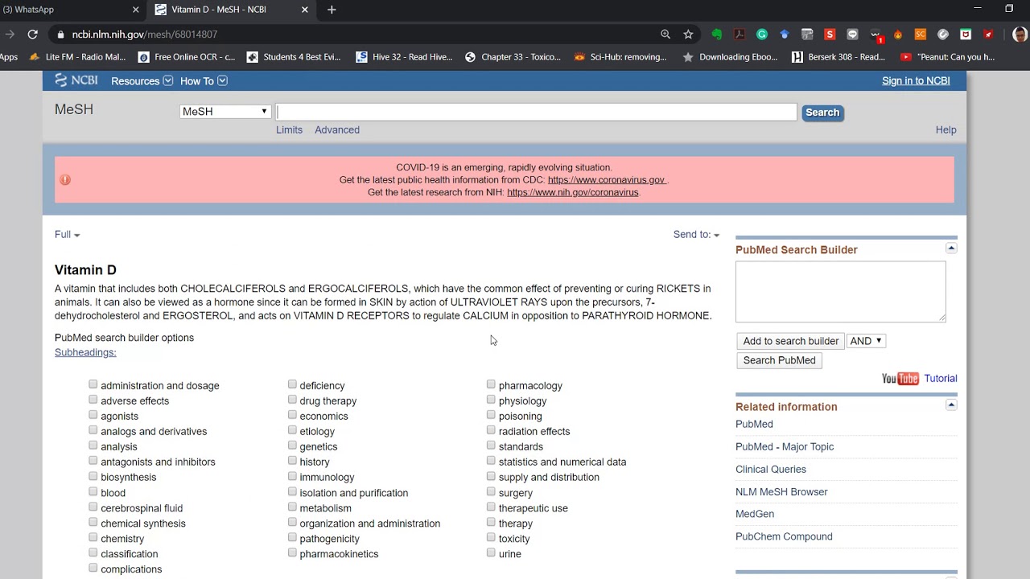Reload the page with the refresh icon
Screen dimensions: 1030x579
pos(32,35)
